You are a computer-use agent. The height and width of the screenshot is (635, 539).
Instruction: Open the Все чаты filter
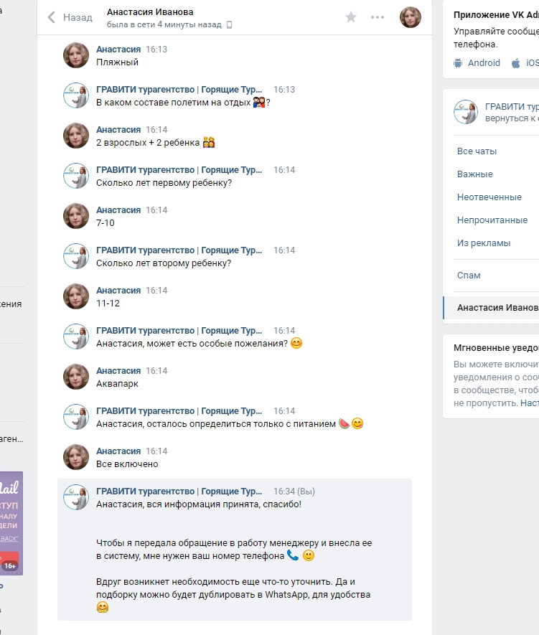[x=477, y=151]
